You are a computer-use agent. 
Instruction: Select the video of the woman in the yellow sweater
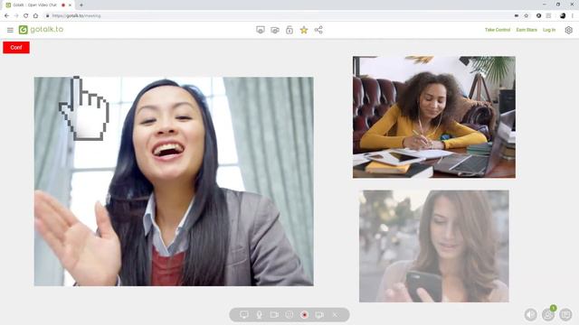click(x=434, y=117)
